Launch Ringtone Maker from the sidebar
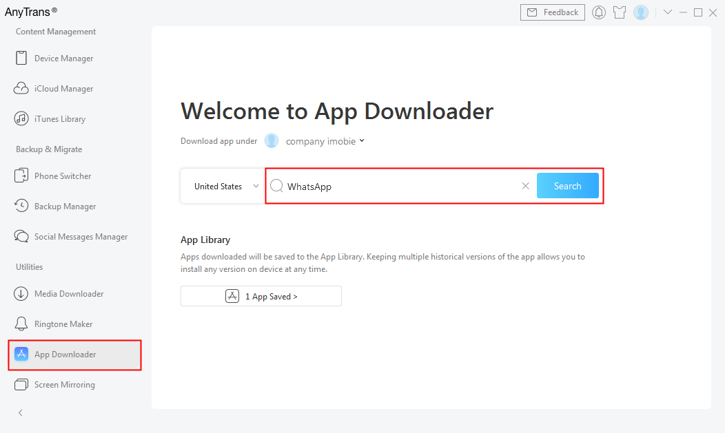 (63, 324)
